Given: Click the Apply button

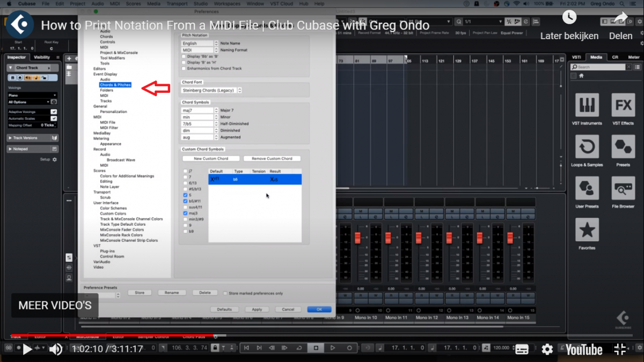Looking at the screenshot, I should (x=257, y=309).
